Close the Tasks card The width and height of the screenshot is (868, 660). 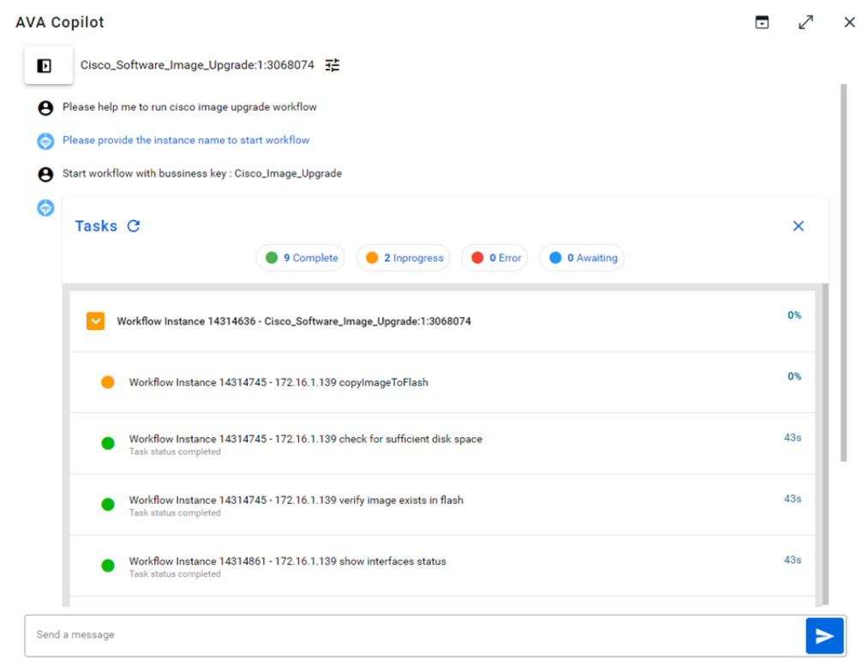coord(798,226)
